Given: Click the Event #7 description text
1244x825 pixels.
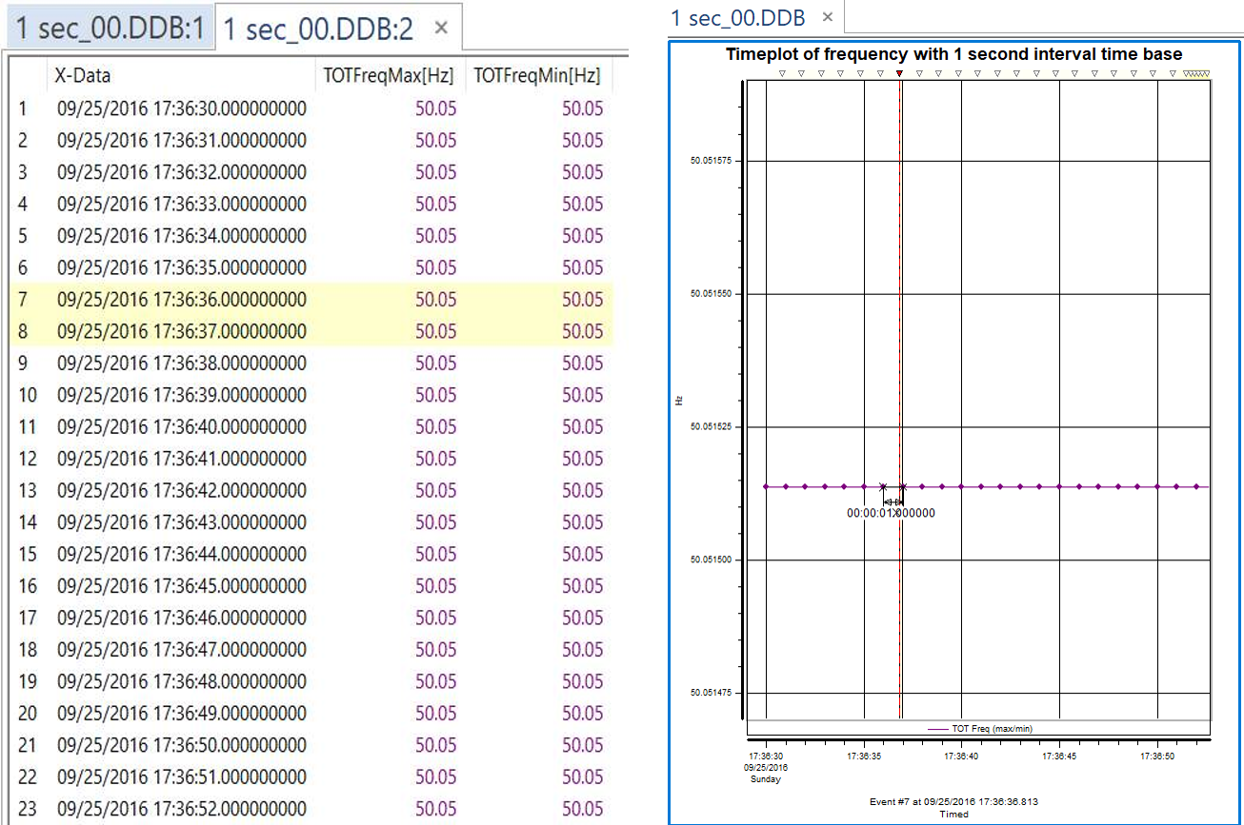Looking at the screenshot, I should pos(953,800).
